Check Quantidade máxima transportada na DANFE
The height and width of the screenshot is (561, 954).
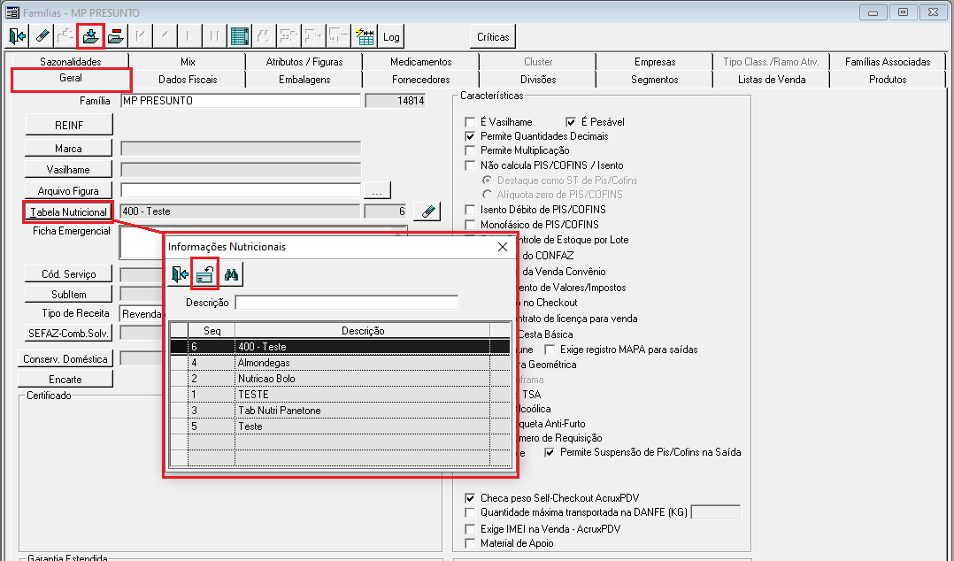tap(470, 512)
